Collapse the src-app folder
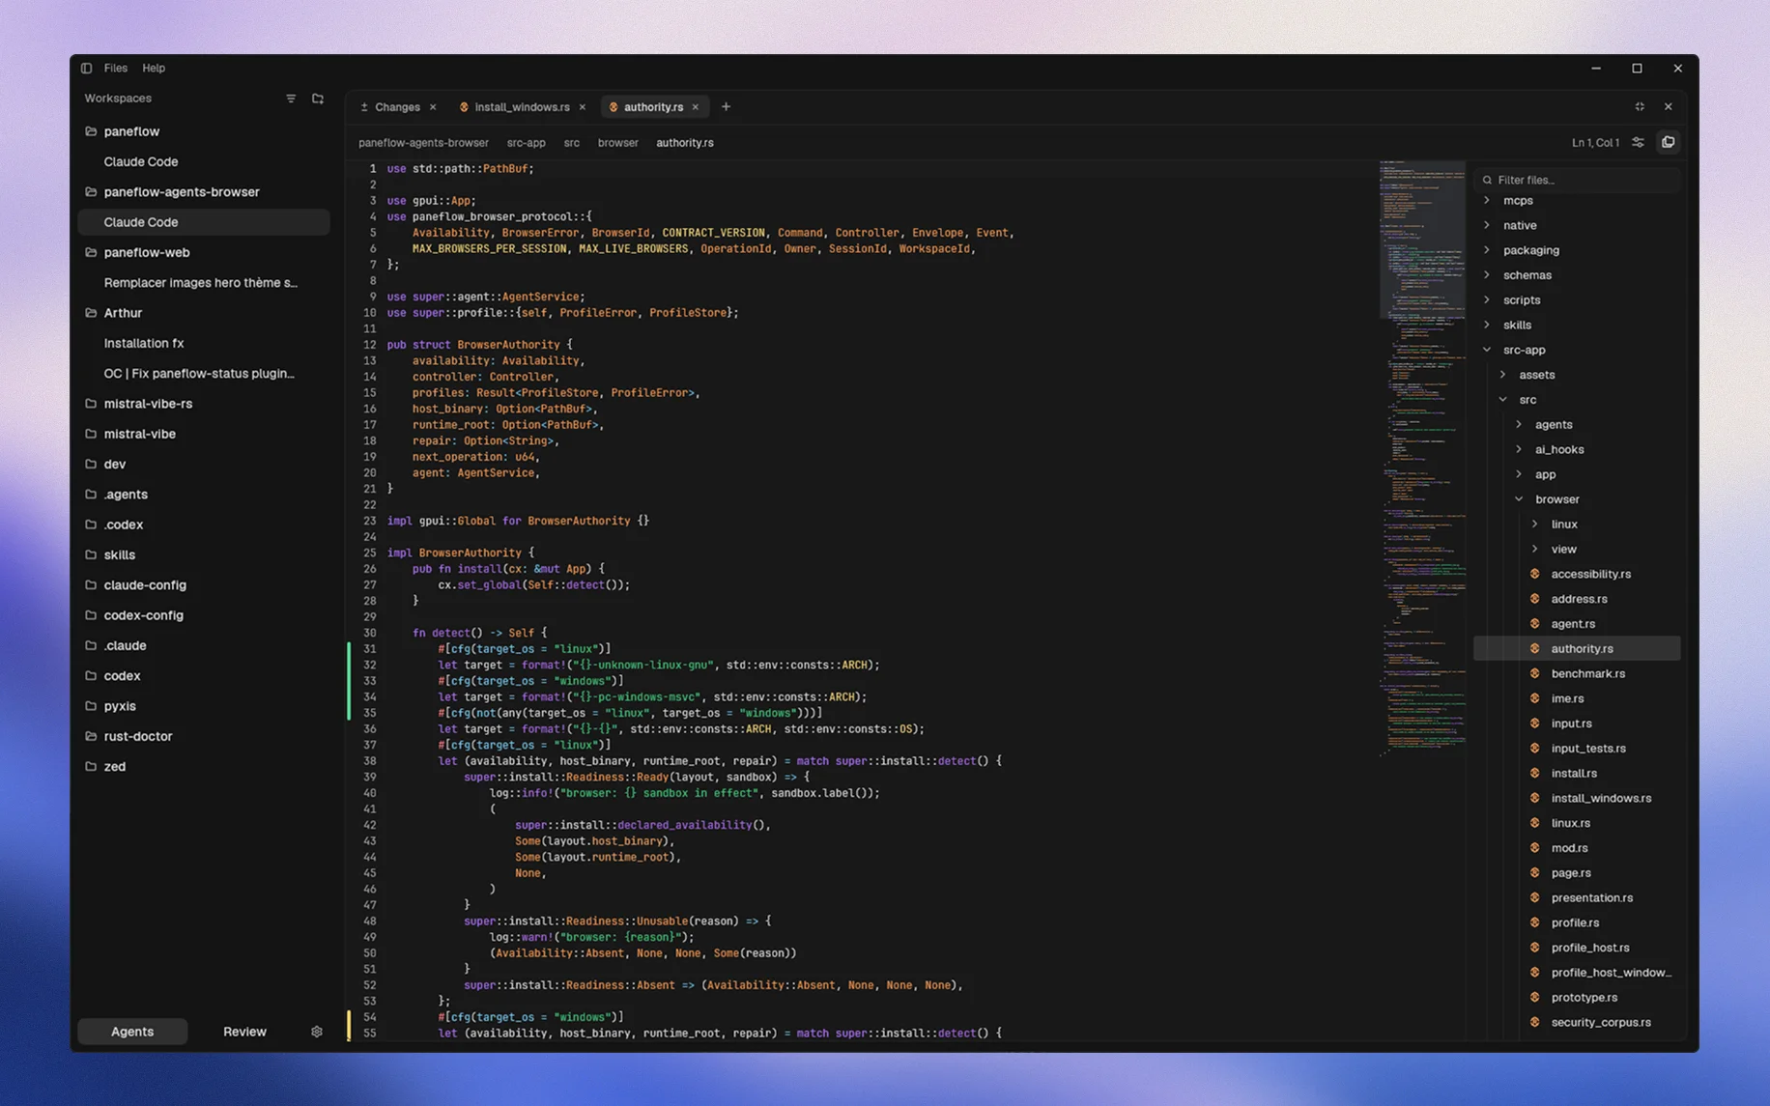 click(x=1487, y=350)
